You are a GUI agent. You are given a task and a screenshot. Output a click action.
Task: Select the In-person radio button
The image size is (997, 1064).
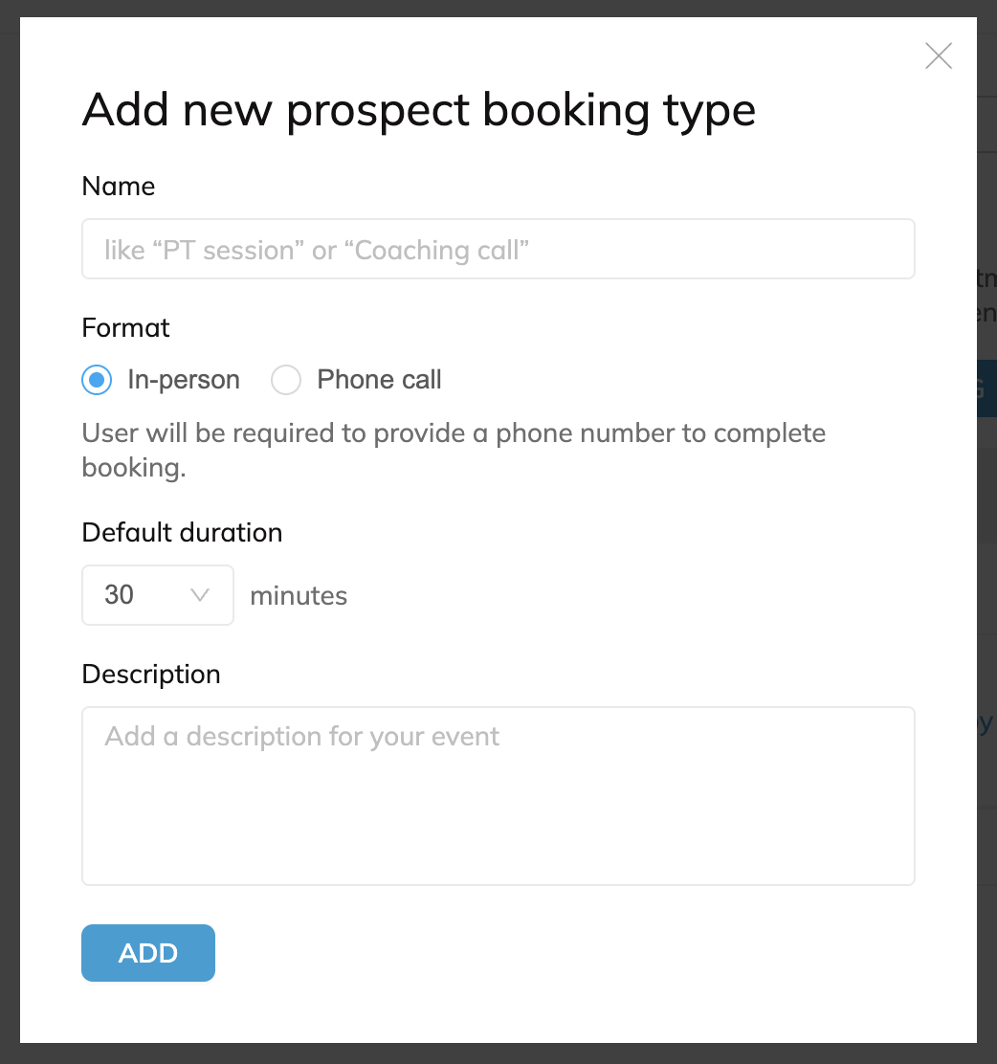(96, 381)
